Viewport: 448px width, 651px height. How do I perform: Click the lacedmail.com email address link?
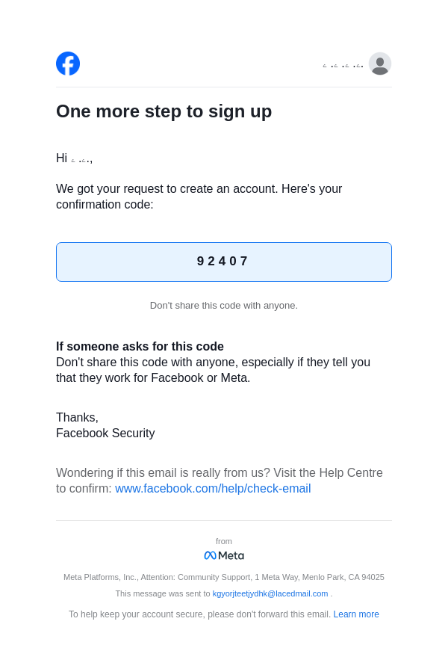(270, 593)
